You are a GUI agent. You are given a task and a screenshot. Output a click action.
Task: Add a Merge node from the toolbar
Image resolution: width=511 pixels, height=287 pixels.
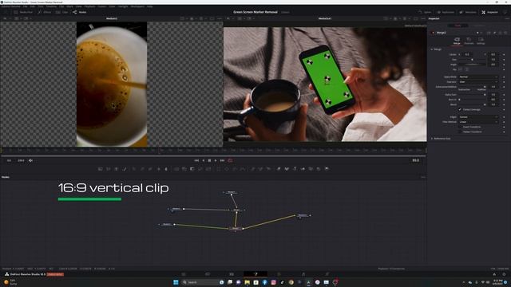[x=176, y=169]
